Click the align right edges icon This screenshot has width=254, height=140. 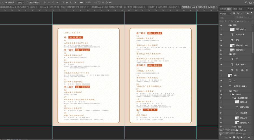pos(53,3)
